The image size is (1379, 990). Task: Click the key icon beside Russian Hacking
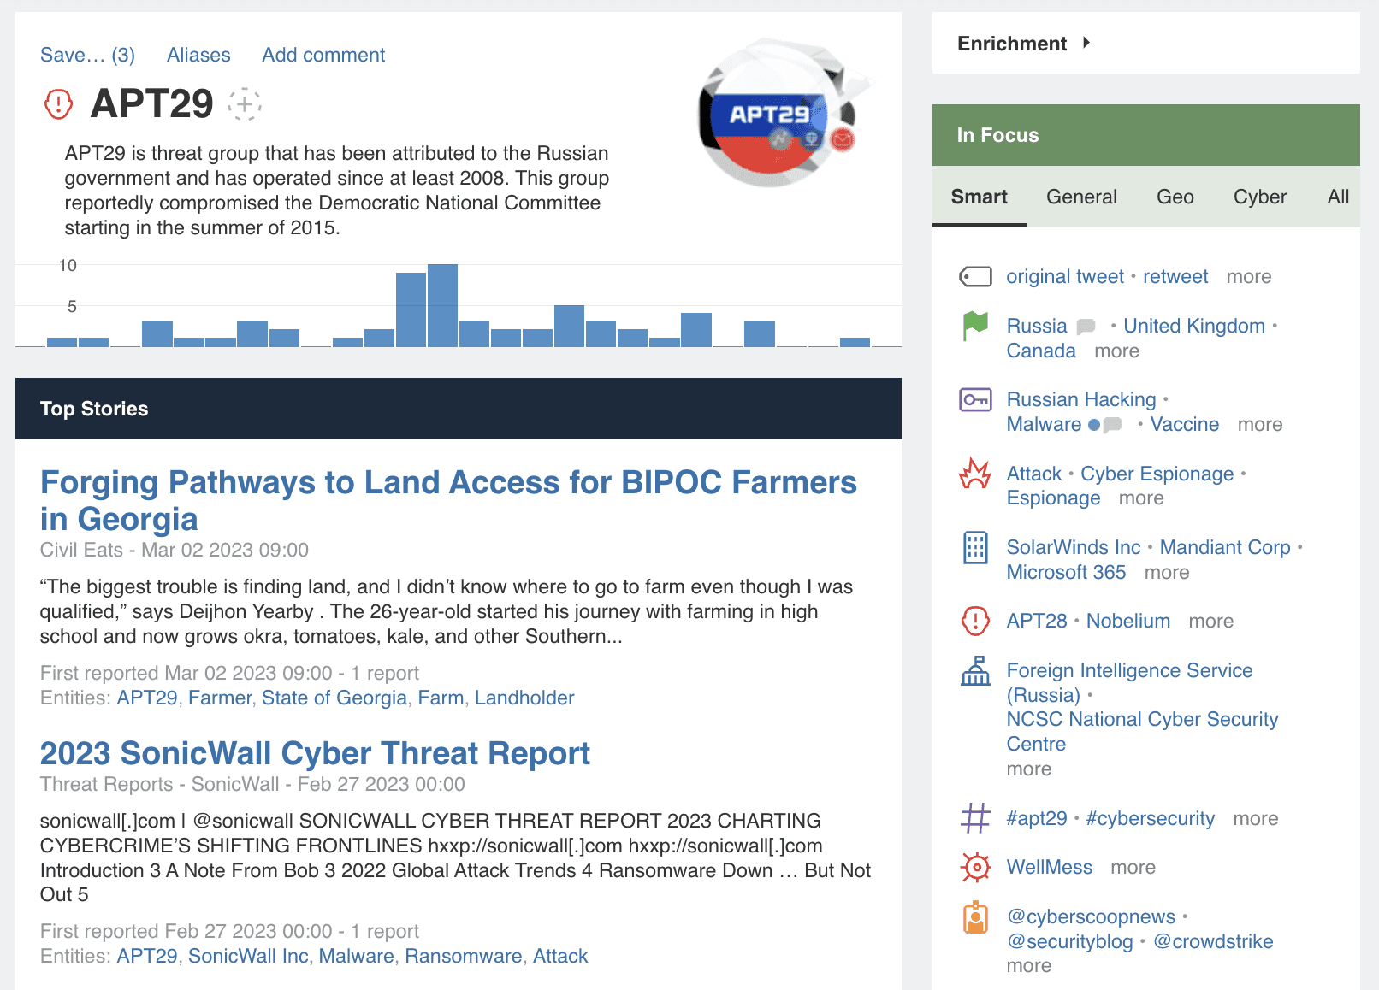click(975, 399)
